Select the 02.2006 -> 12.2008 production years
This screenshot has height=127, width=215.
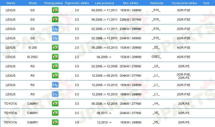tap(104, 66)
